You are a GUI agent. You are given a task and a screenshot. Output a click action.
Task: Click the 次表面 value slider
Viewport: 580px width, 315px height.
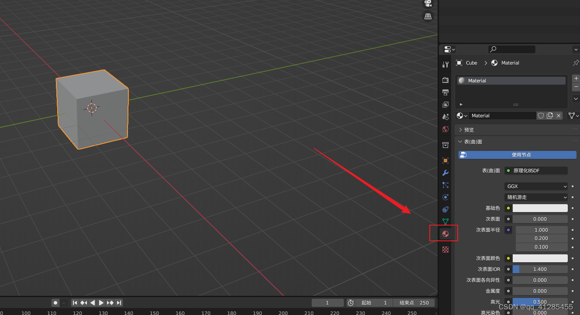tap(540, 219)
